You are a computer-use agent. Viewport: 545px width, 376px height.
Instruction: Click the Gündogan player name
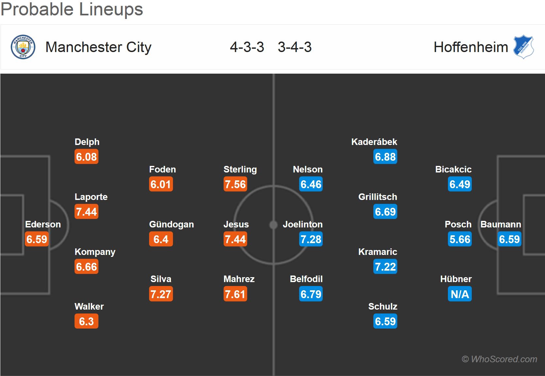(171, 224)
